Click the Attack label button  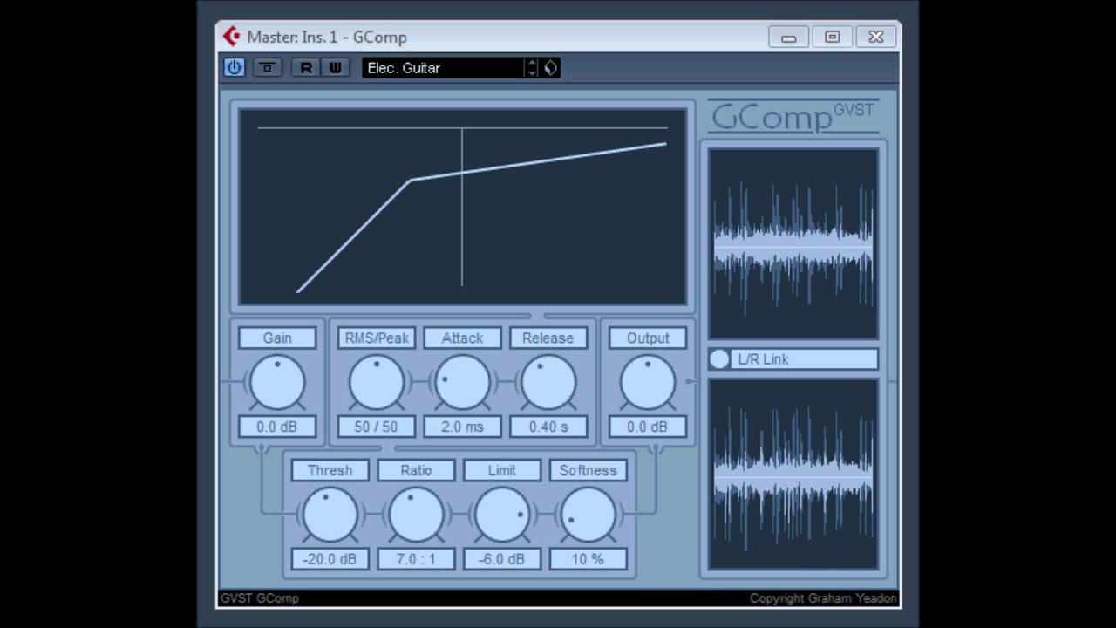point(462,338)
